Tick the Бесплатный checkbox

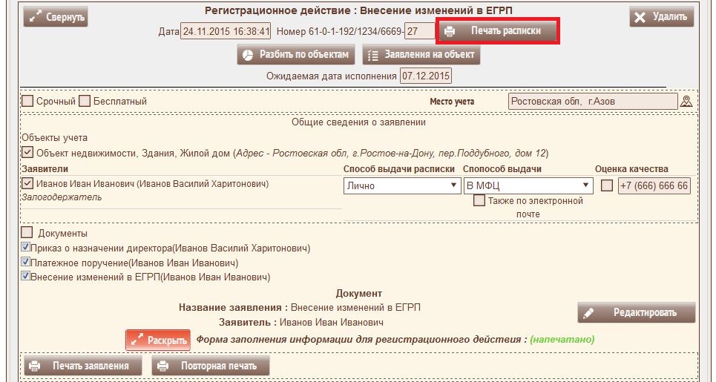(x=85, y=101)
